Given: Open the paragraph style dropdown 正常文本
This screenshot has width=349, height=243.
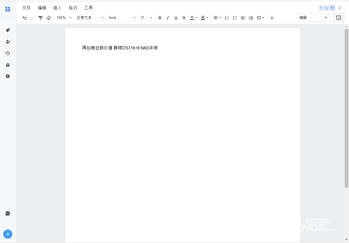Looking at the screenshot, I should (90, 18).
